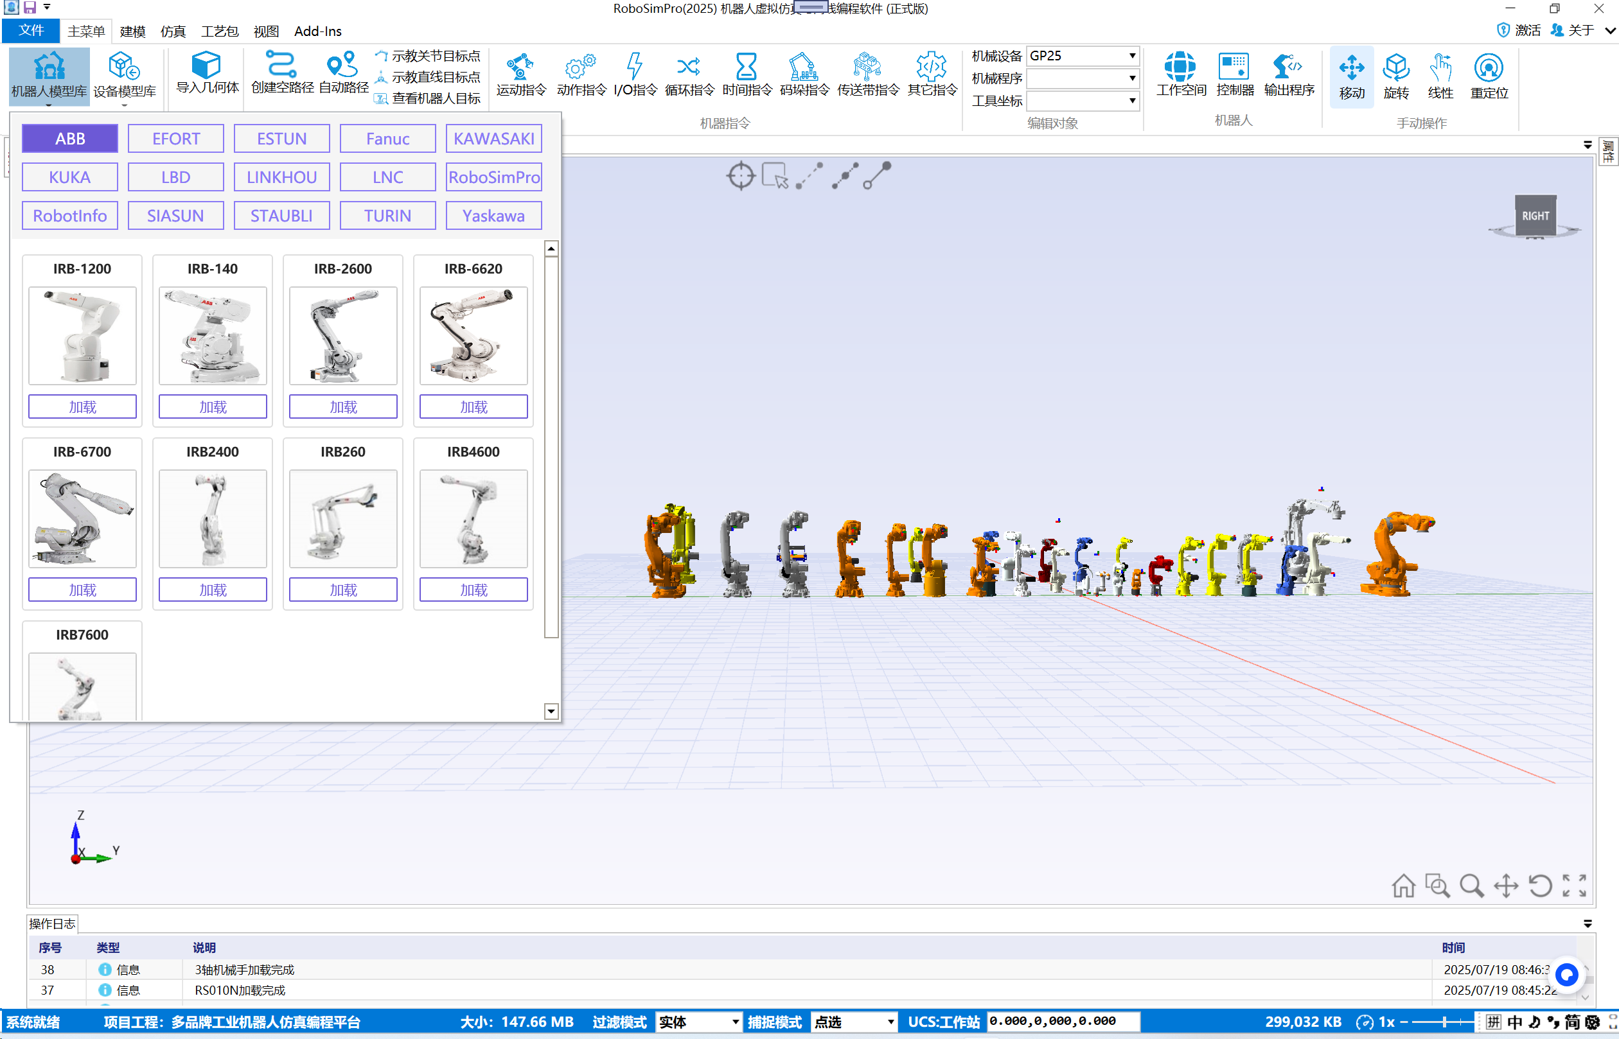1619x1039 pixels.
Task: Toggle the 线性 jog mode
Action: (1441, 74)
